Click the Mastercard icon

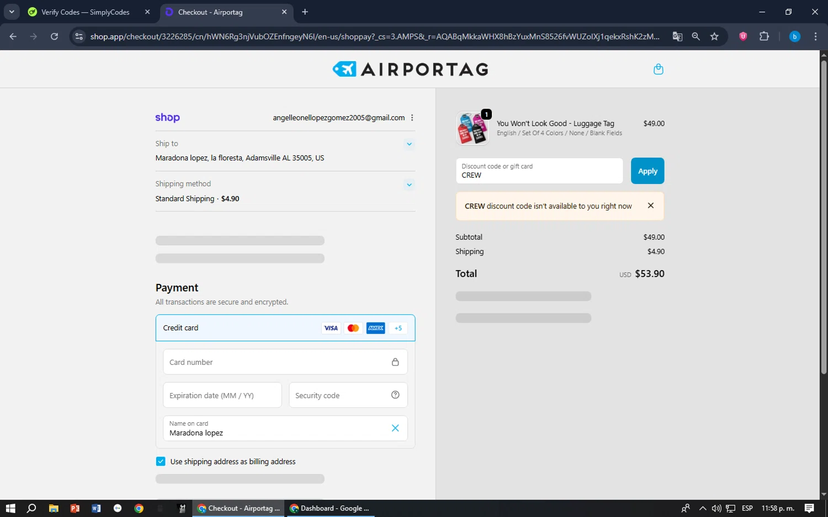[x=353, y=328]
